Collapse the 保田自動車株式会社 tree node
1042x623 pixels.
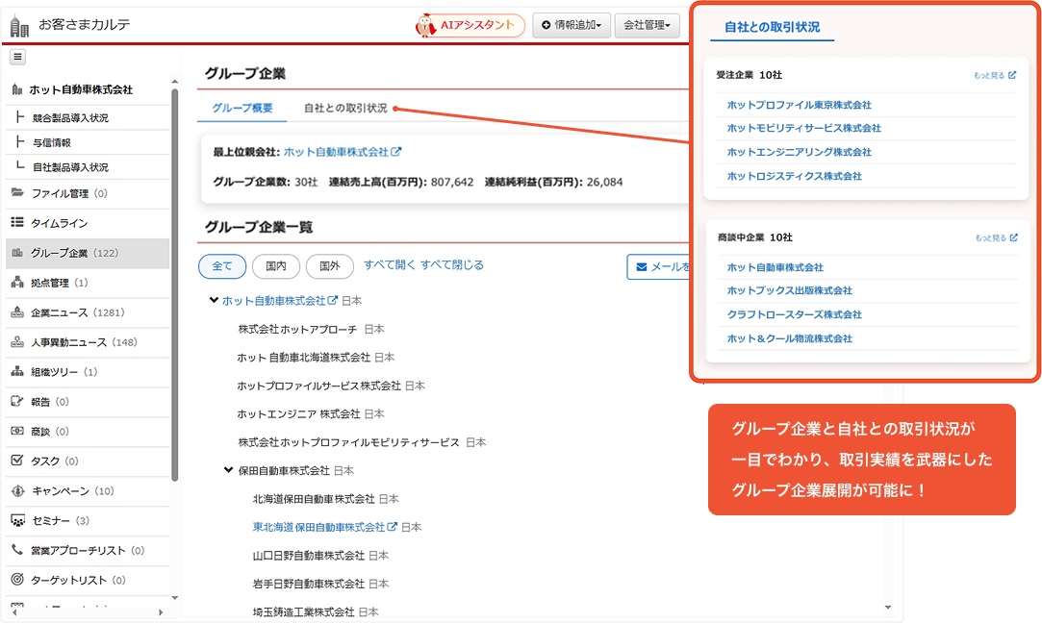(228, 471)
